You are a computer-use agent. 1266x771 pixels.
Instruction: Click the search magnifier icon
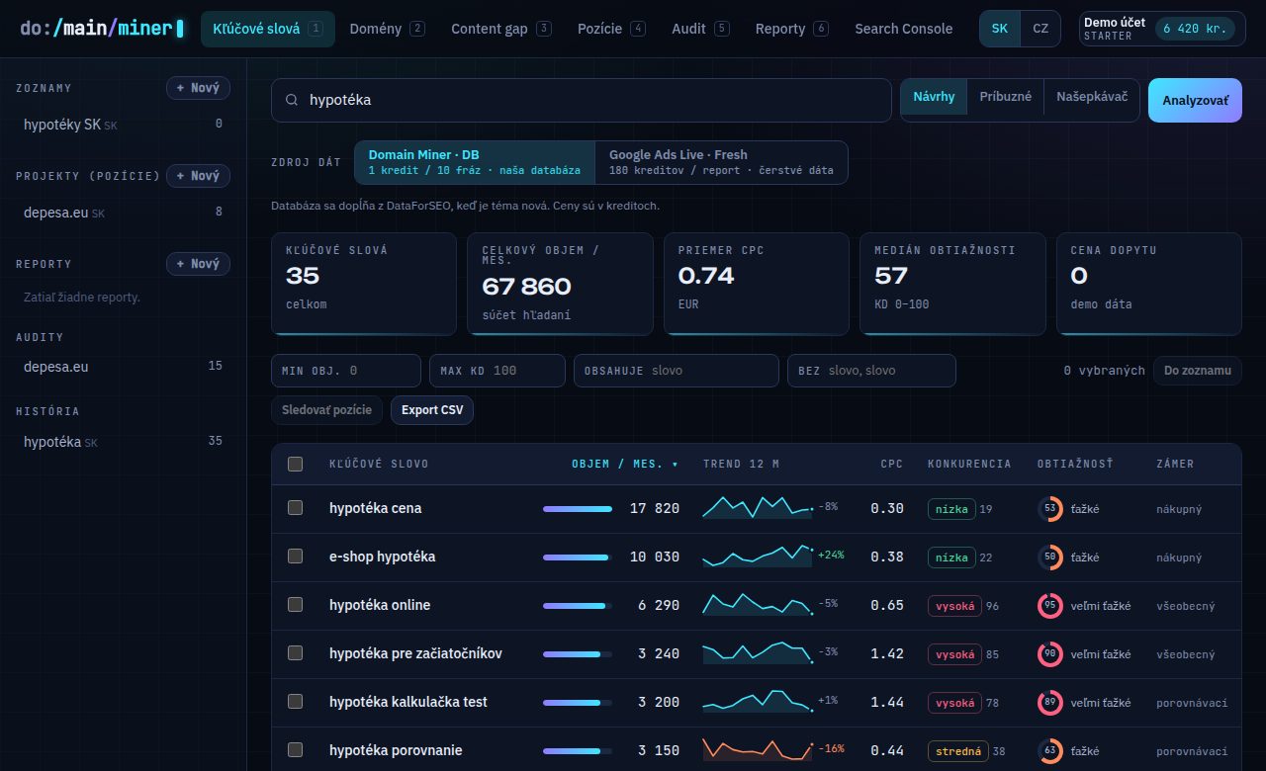coord(292,100)
